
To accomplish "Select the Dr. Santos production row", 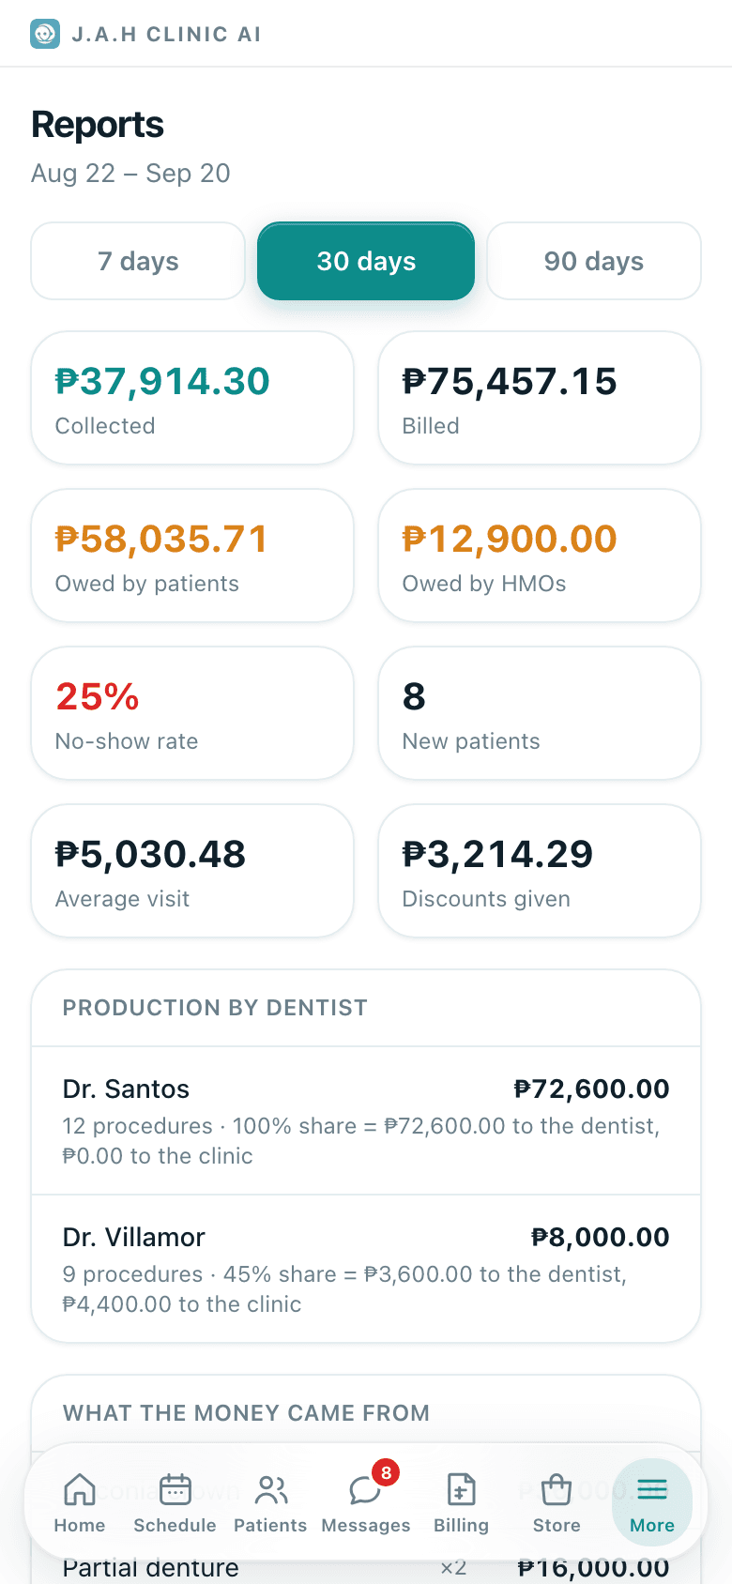I will click(x=366, y=1120).
